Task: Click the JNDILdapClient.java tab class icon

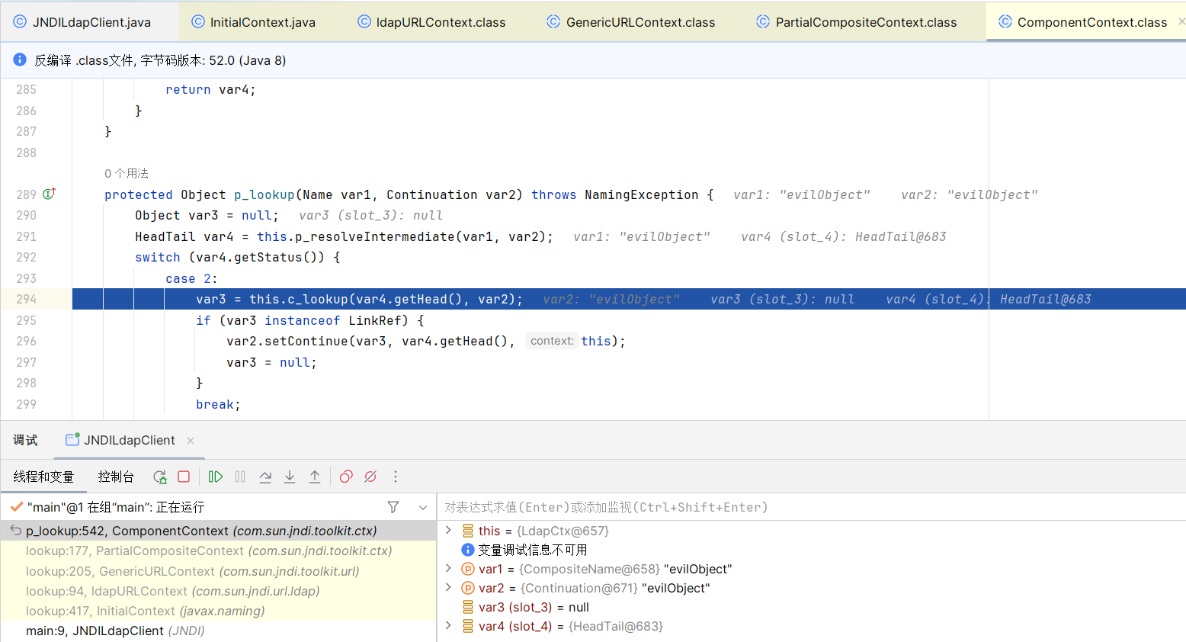Action: point(20,22)
